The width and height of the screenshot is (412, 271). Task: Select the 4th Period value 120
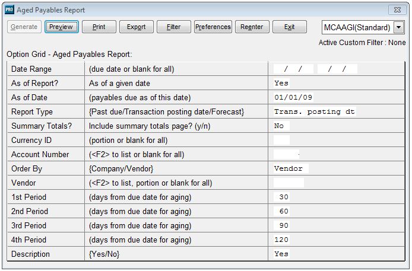pyautogui.click(x=281, y=240)
